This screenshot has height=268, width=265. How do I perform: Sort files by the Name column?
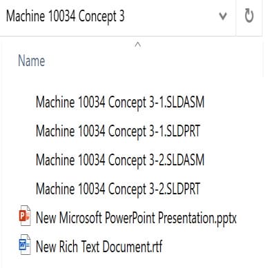(x=32, y=61)
